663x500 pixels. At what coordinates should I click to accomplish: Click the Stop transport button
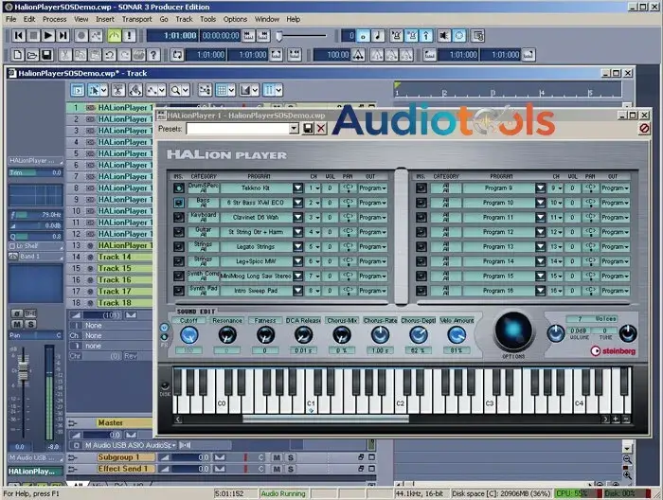tap(33, 35)
